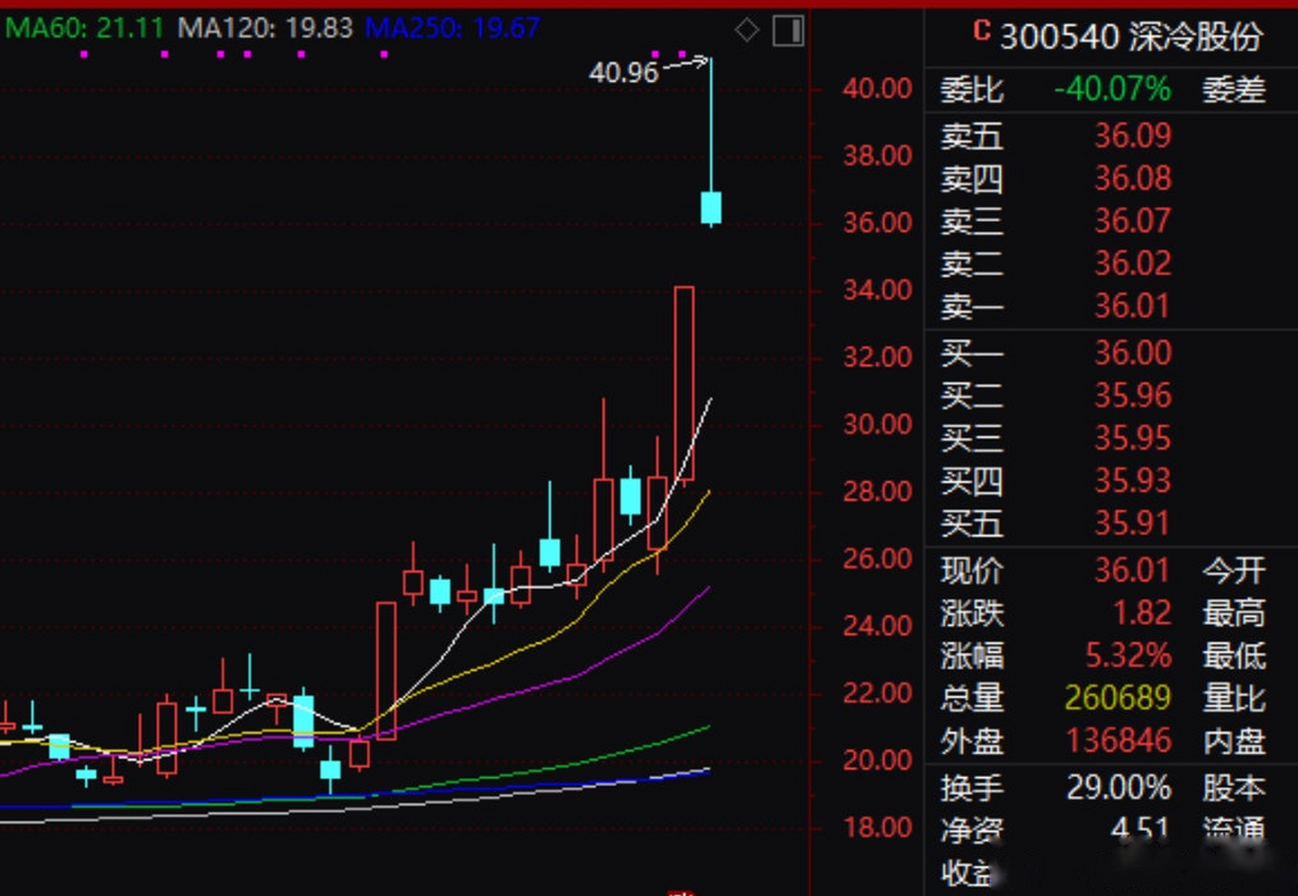This screenshot has height=896, width=1298.
Task: Select the MA60 moving average label
Action: 84,29
